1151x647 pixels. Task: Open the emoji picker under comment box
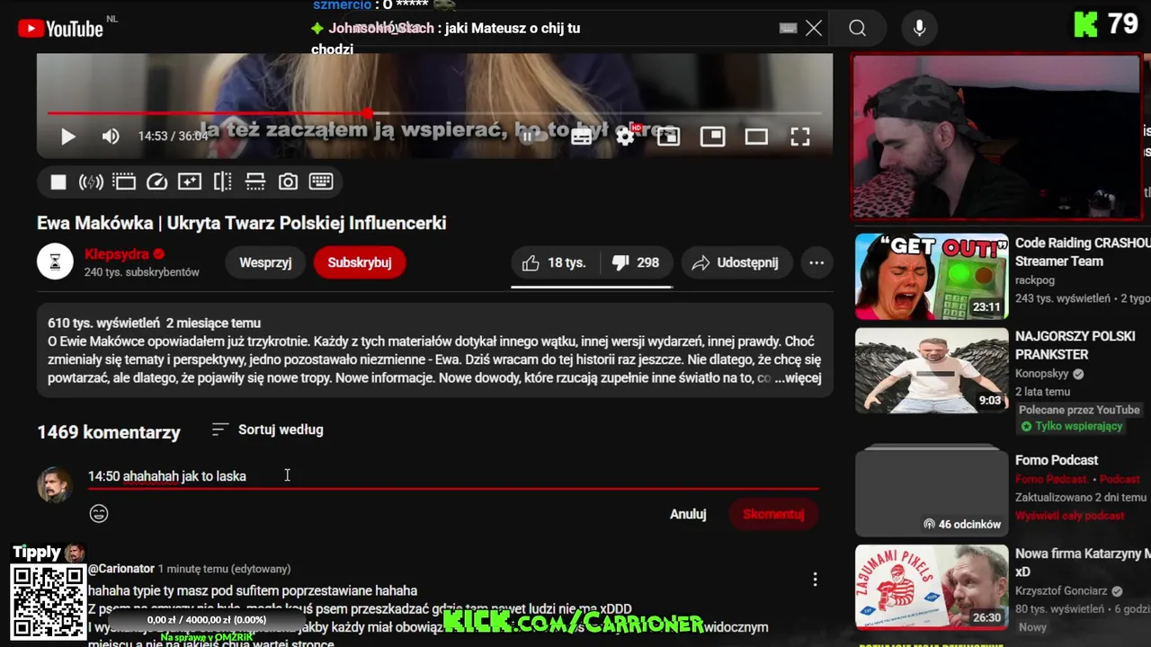coord(99,514)
